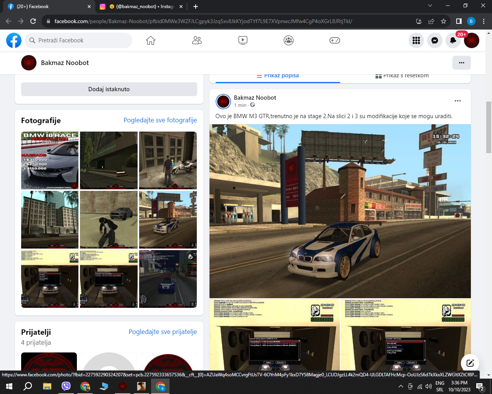Click into Pretraži Facebook search field
Viewport: 492px width, 394px height.
(x=78, y=40)
